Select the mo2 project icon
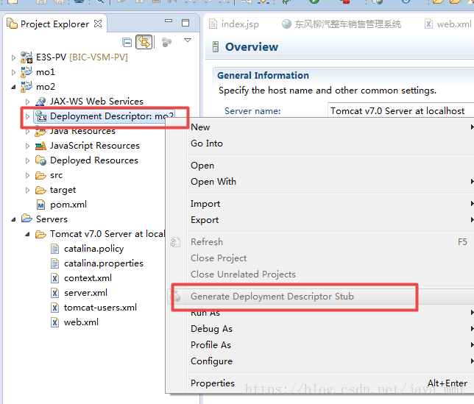This screenshot has width=474, height=404. pyautogui.click(x=26, y=87)
